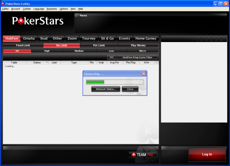Image resolution: width=230 pixels, height=166 pixels.
Task: Open the Lobby menu
Action: tap(5, 9)
